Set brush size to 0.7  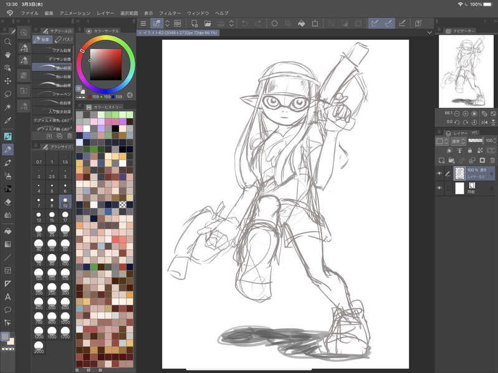(39, 158)
